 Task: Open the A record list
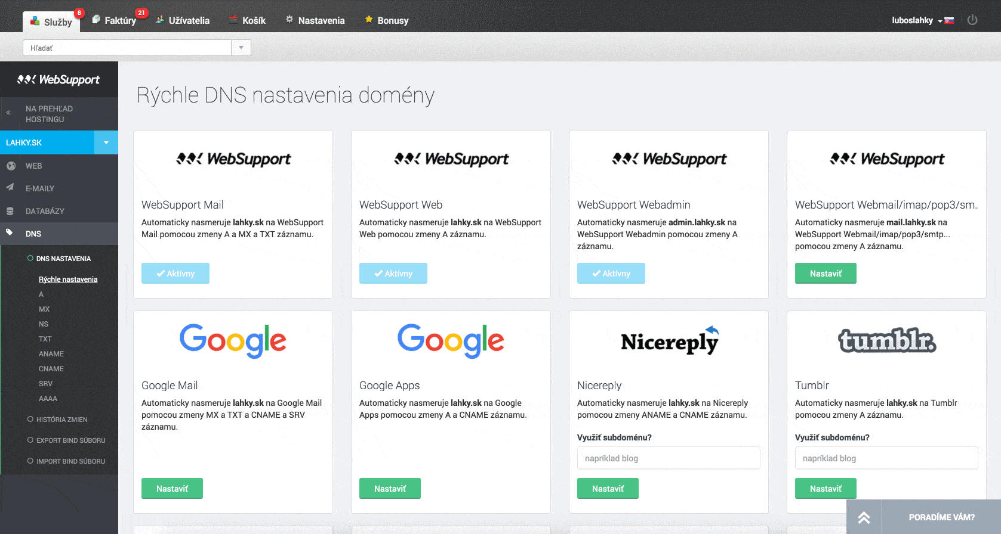pyautogui.click(x=41, y=294)
